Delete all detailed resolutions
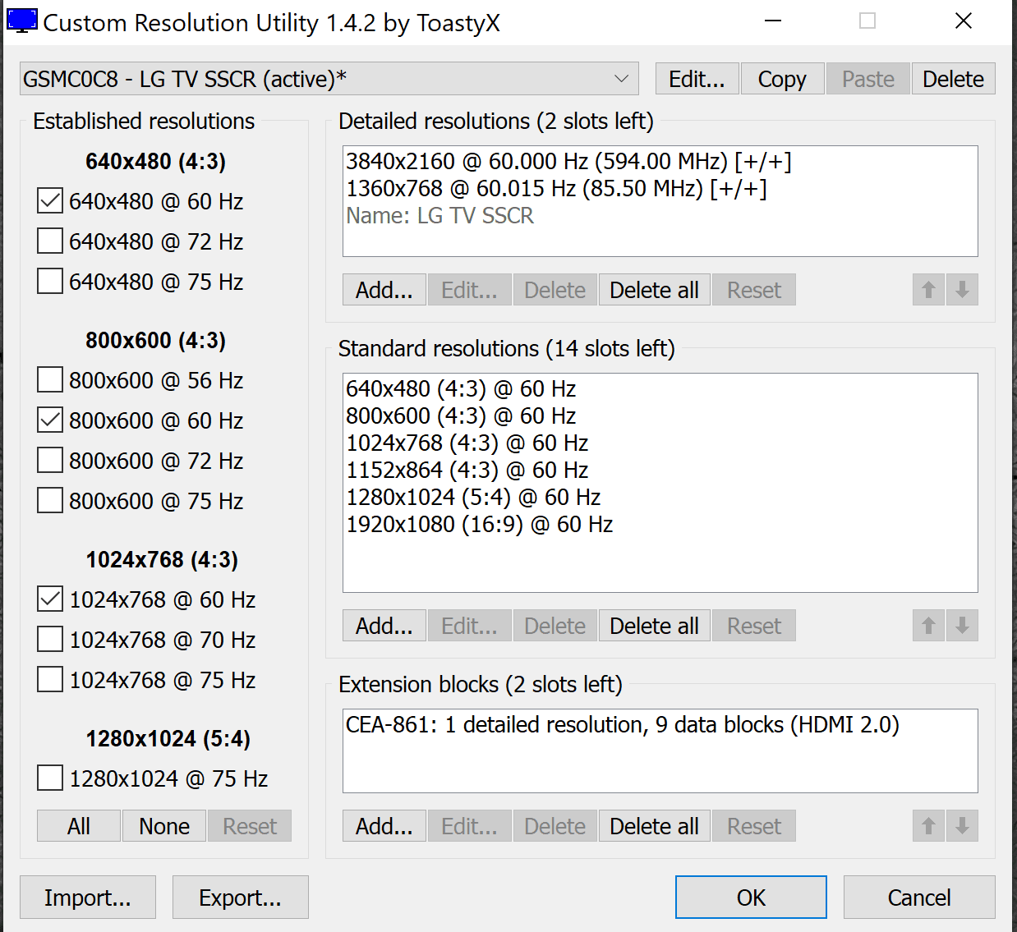1017x932 pixels. point(655,290)
